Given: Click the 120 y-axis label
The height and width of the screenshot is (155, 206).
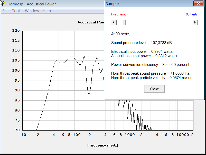Looking at the screenshot, I should pyautogui.click(x=16, y=30).
